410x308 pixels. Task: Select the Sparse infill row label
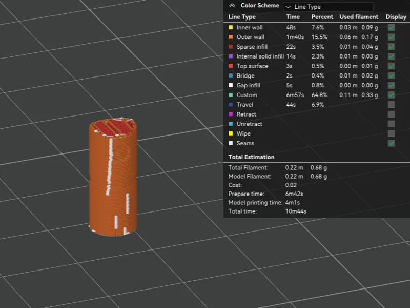pos(252,47)
